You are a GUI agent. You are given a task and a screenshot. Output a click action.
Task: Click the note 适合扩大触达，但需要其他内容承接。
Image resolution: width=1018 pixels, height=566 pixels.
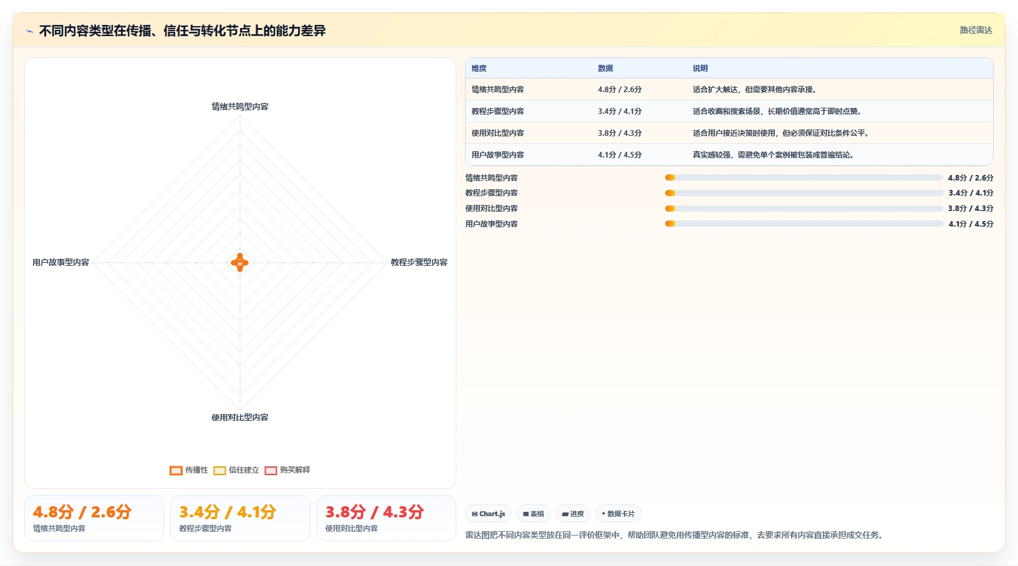pos(756,90)
